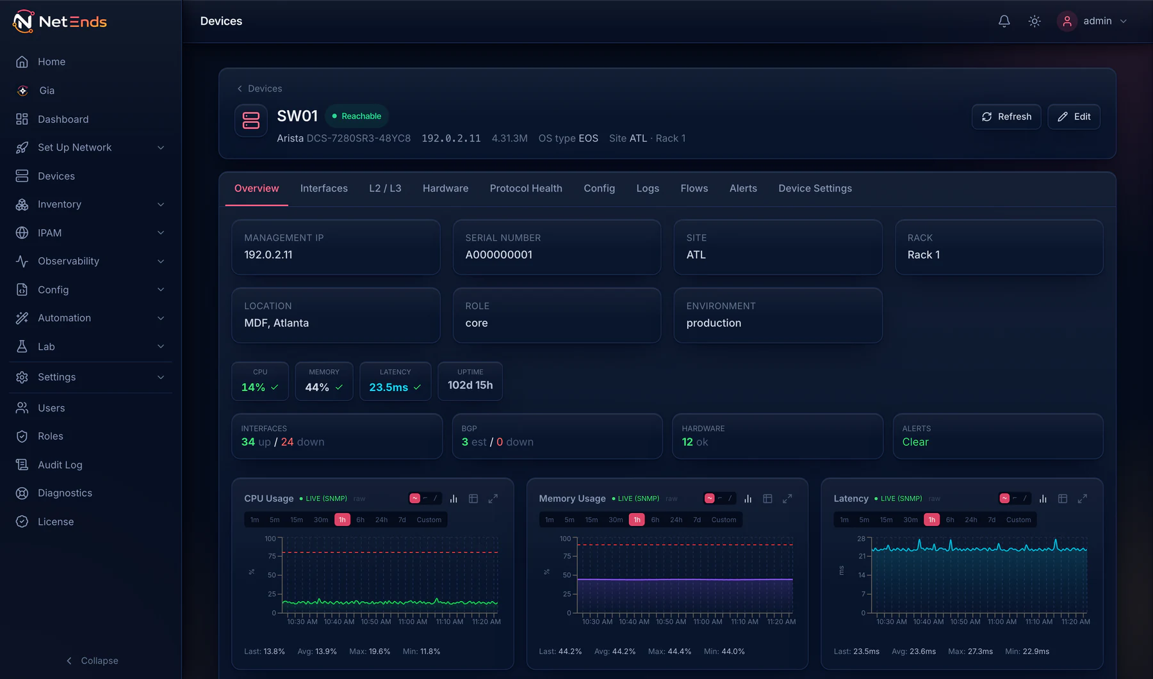Show CPU Usage data as table
Screen dimensions: 1153x679
(473, 499)
